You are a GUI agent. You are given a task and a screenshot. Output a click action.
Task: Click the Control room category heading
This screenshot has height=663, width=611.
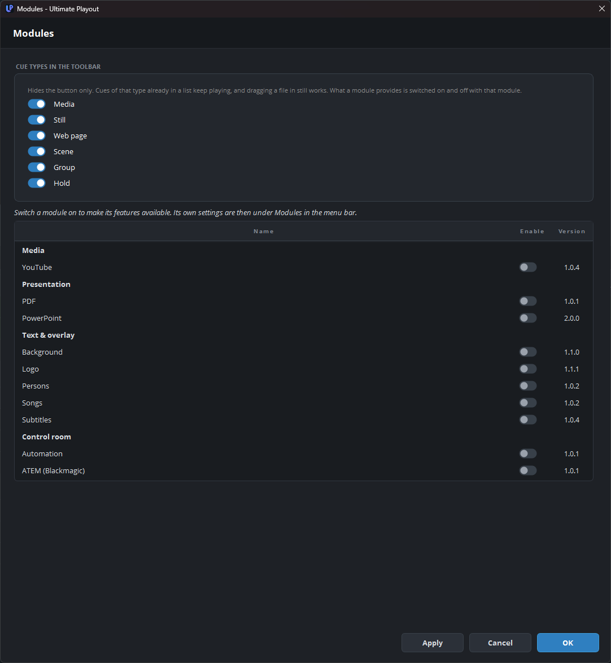coord(46,437)
